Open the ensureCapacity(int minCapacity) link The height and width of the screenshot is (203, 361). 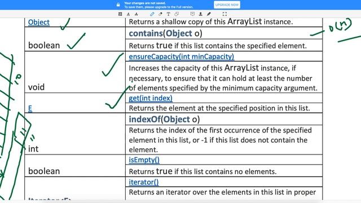(181, 56)
